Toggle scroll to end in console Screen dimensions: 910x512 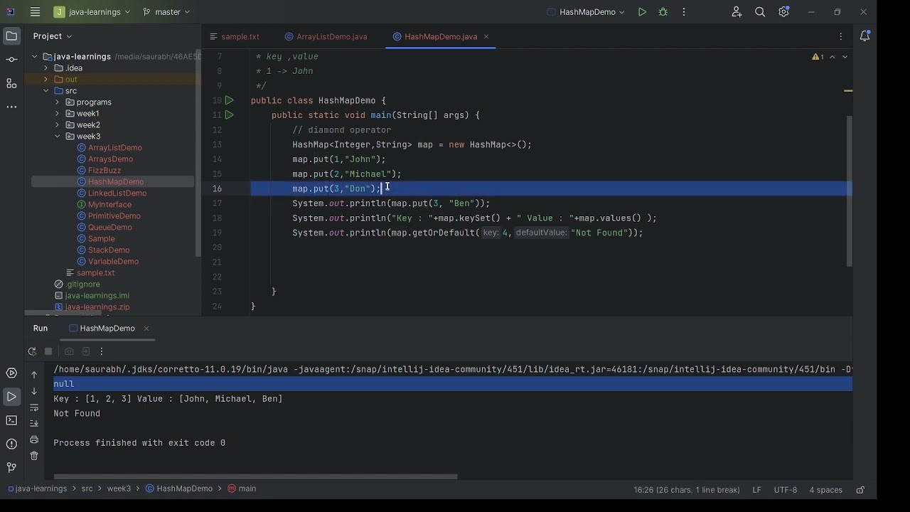[x=33, y=423]
